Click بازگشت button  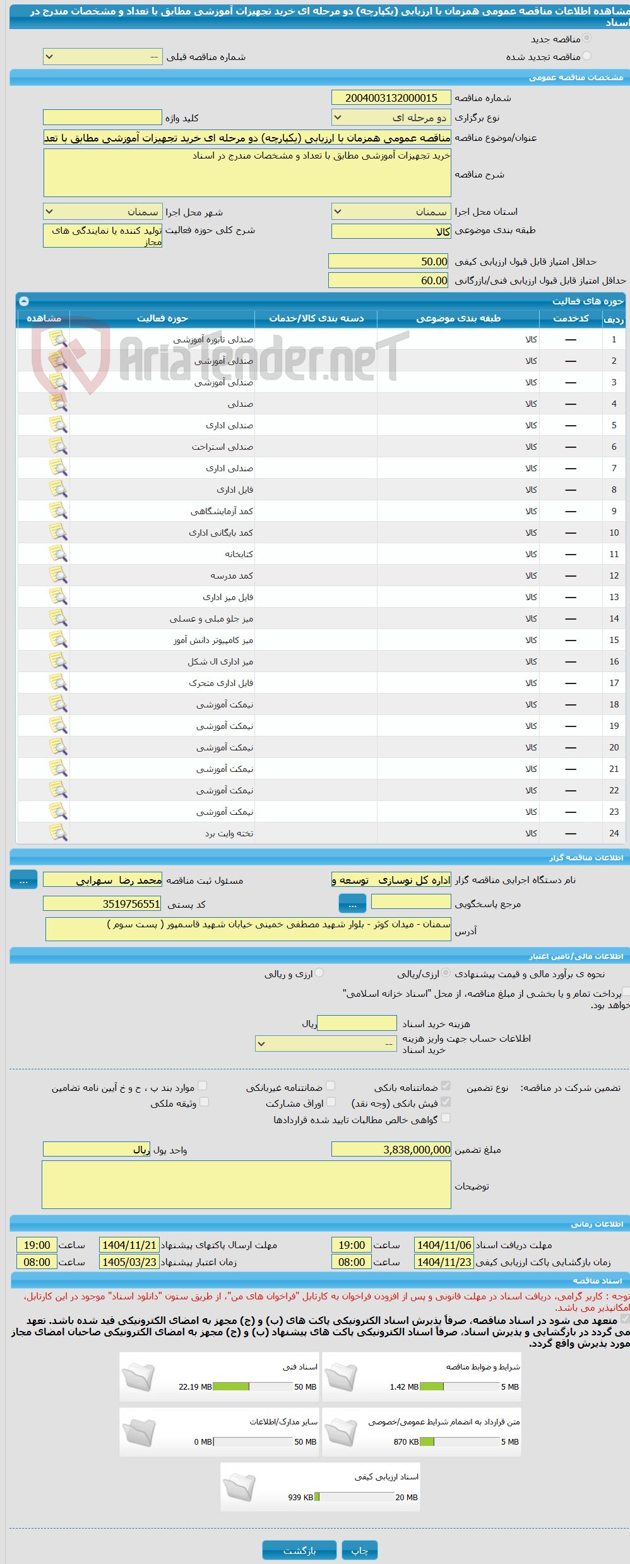[300, 1550]
